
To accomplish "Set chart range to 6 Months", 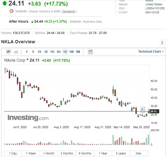I will [x=85, y=153].
